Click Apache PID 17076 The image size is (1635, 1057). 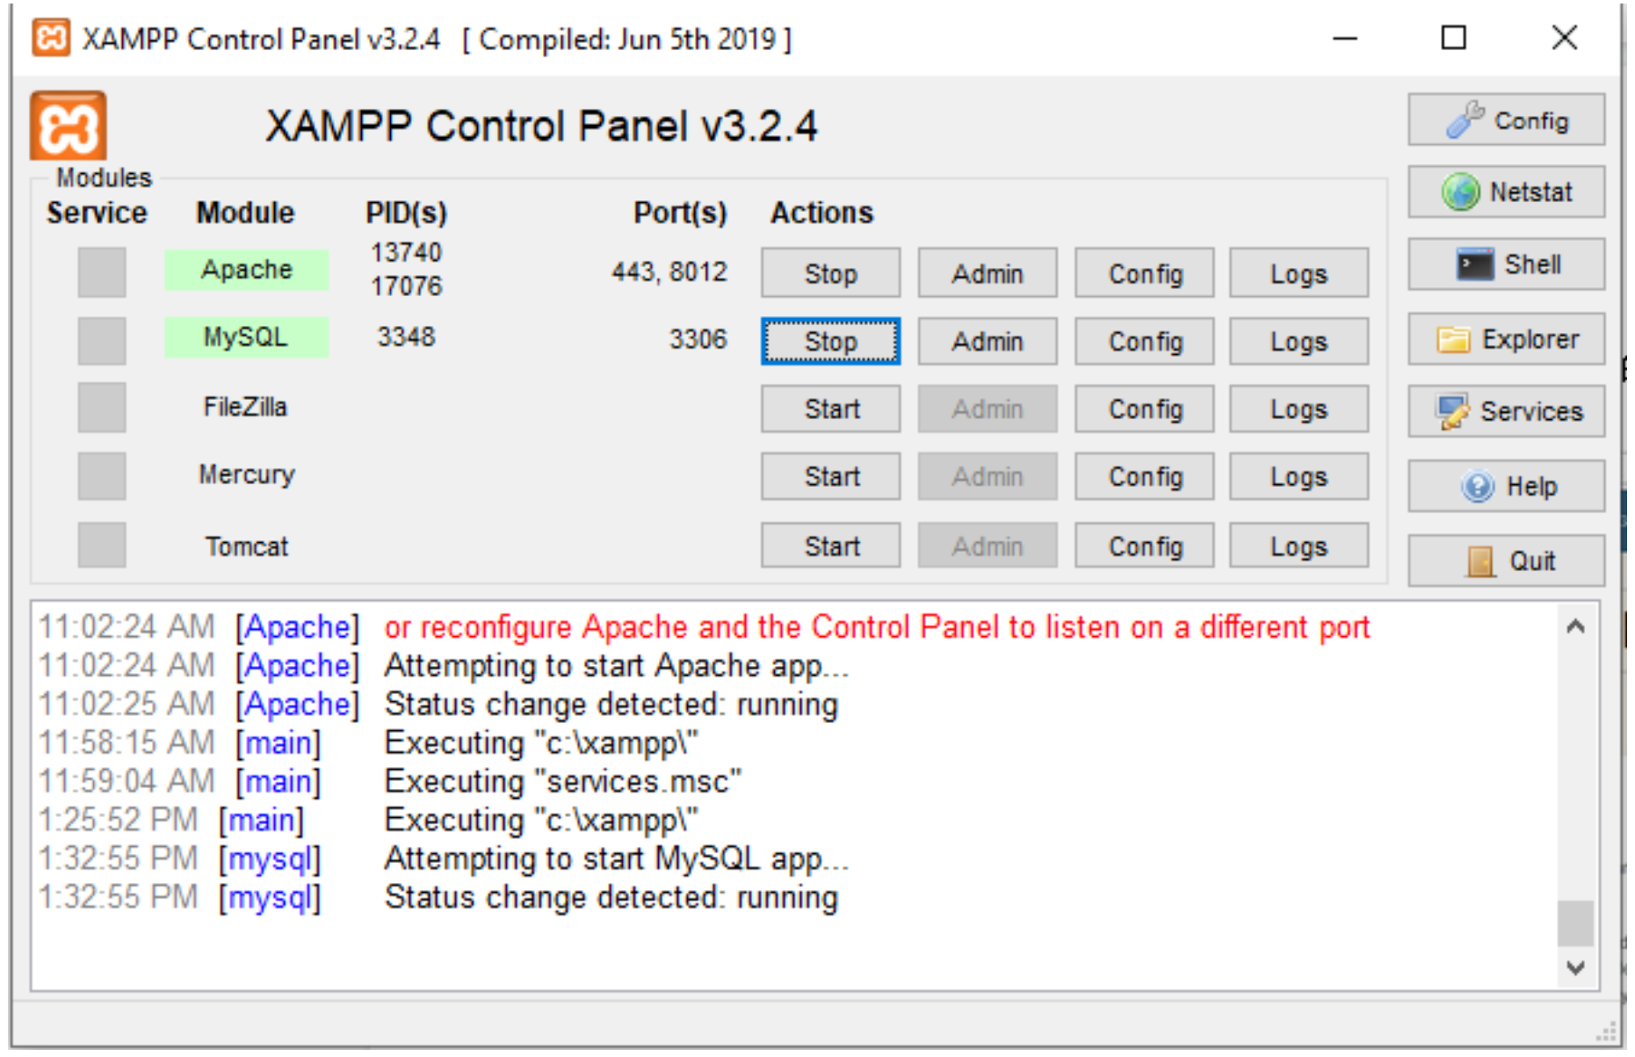pyautogui.click(x=406, y=286)
